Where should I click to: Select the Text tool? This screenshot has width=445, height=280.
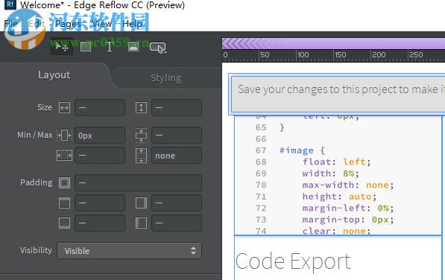tap(110, 46)
